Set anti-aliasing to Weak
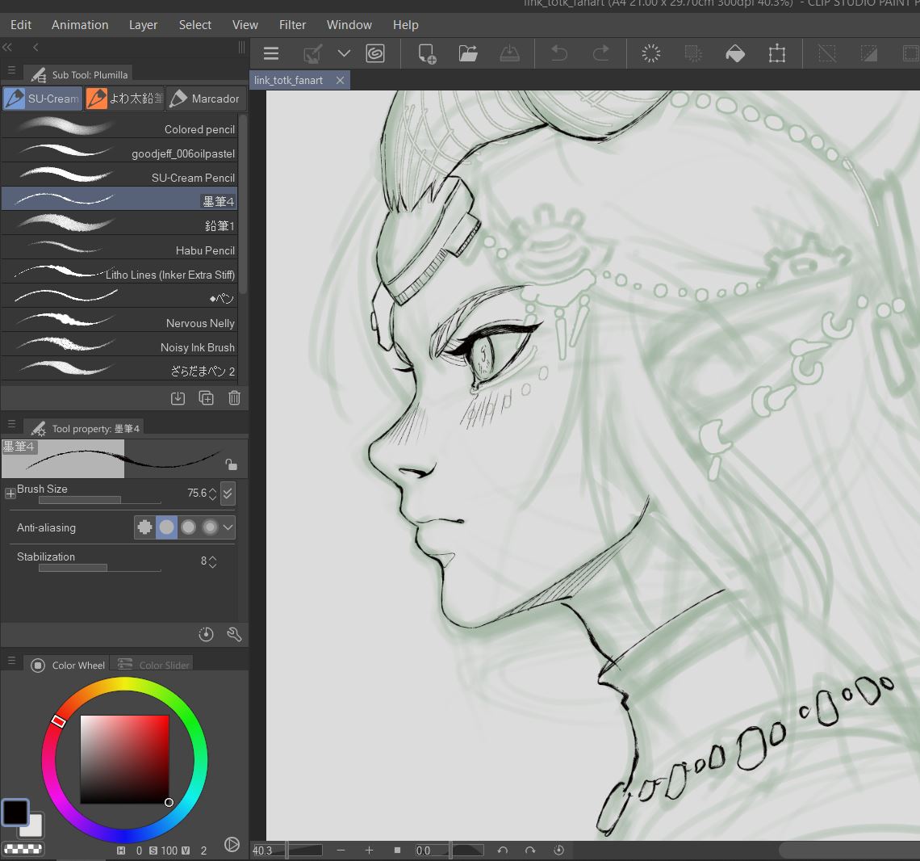 pyautogui.click(x=166, y=527)
